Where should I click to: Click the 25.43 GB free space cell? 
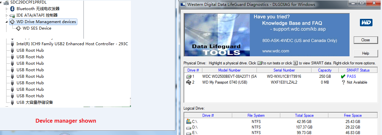[x=352, y=121]
